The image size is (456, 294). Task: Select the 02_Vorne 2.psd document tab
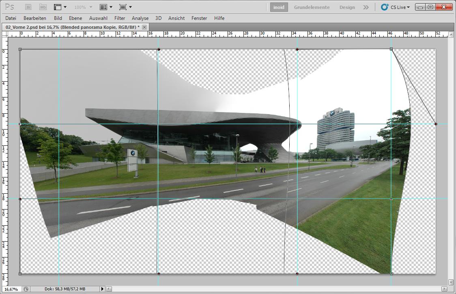(x=71, y=27)
